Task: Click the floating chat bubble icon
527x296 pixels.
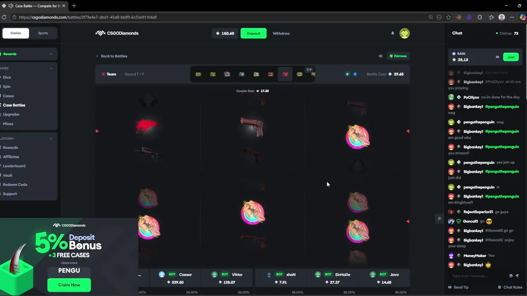Action: [439, 219]
